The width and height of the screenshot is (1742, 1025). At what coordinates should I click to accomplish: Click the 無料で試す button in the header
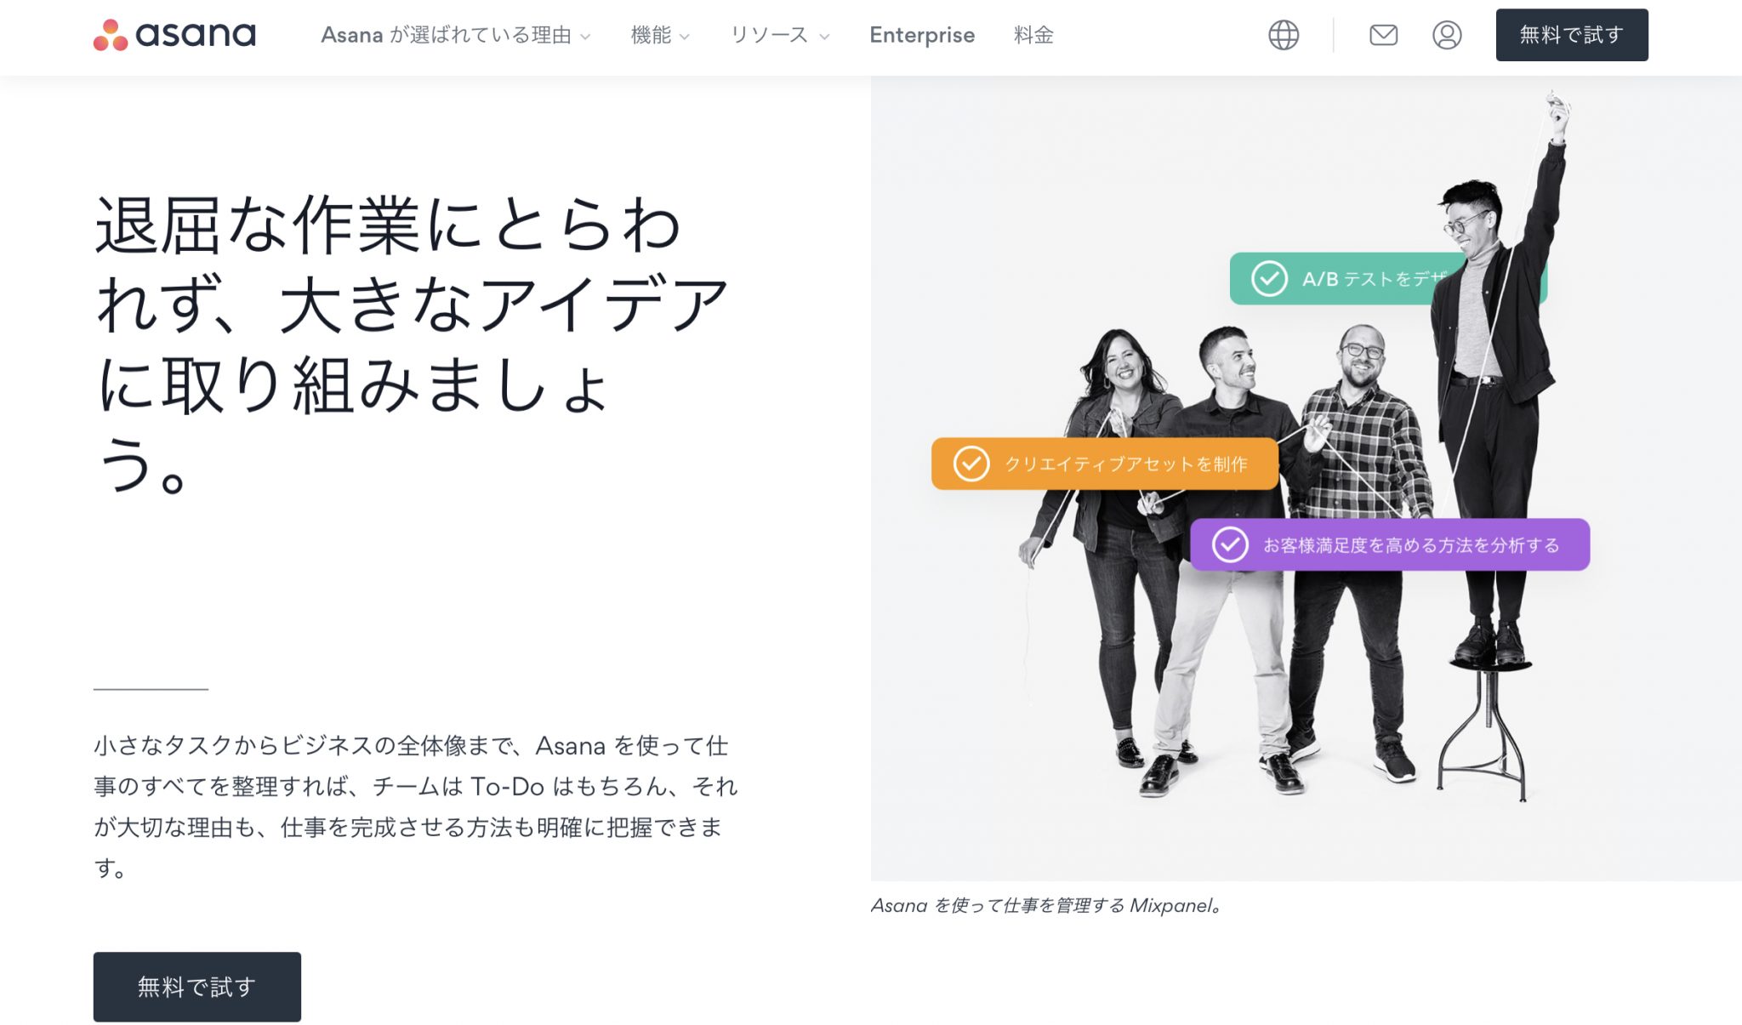pos(1571,35)
